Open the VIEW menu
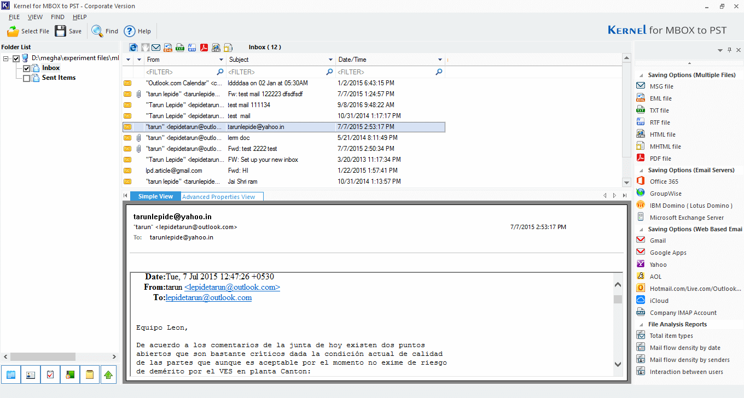The height and width of the screenshot is (398, 744). [x=35, y=17]
